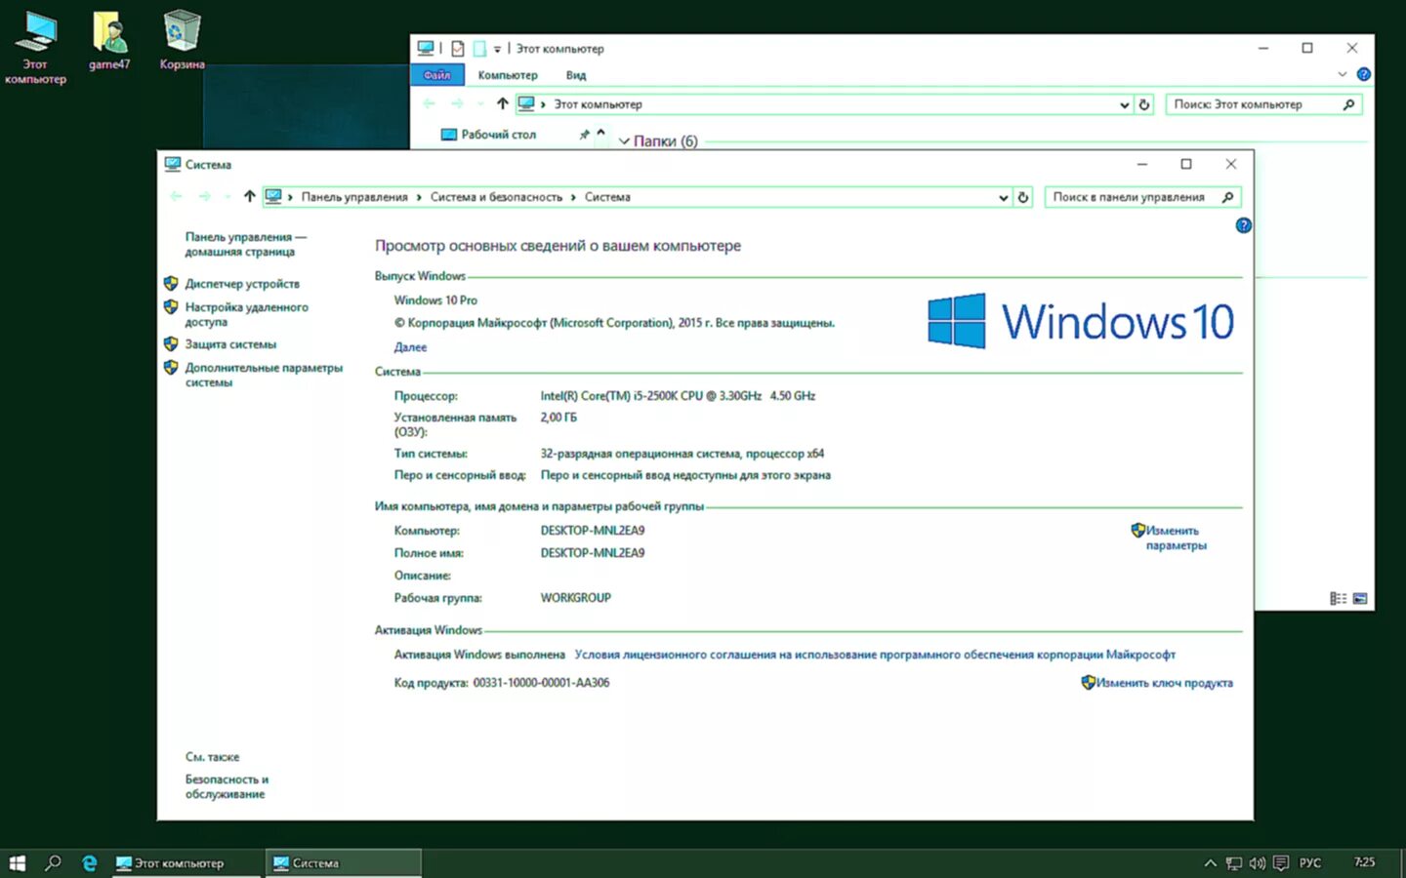The height and width of the screenshot is (878, 1406).
Task: Click the Windows 10 logo
Action: coord(1081,321)
